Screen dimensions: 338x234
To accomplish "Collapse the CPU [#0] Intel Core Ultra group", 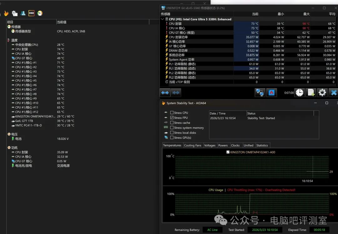I will pyautogui.click(x=162, y=19).
